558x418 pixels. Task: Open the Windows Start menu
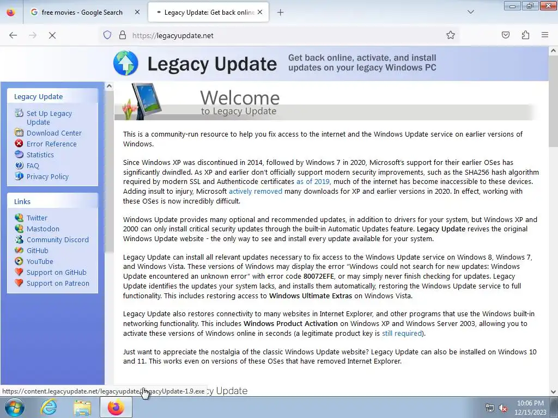15,407
